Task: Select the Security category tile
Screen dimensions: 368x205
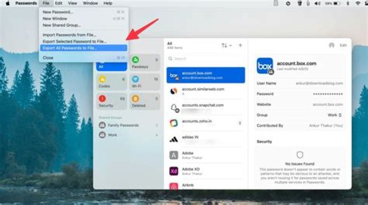Action: [111, 102]
